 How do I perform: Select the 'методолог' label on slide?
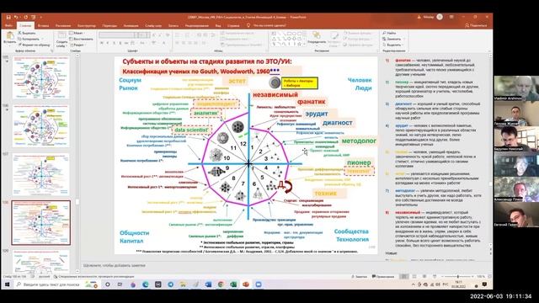(359, 141)
